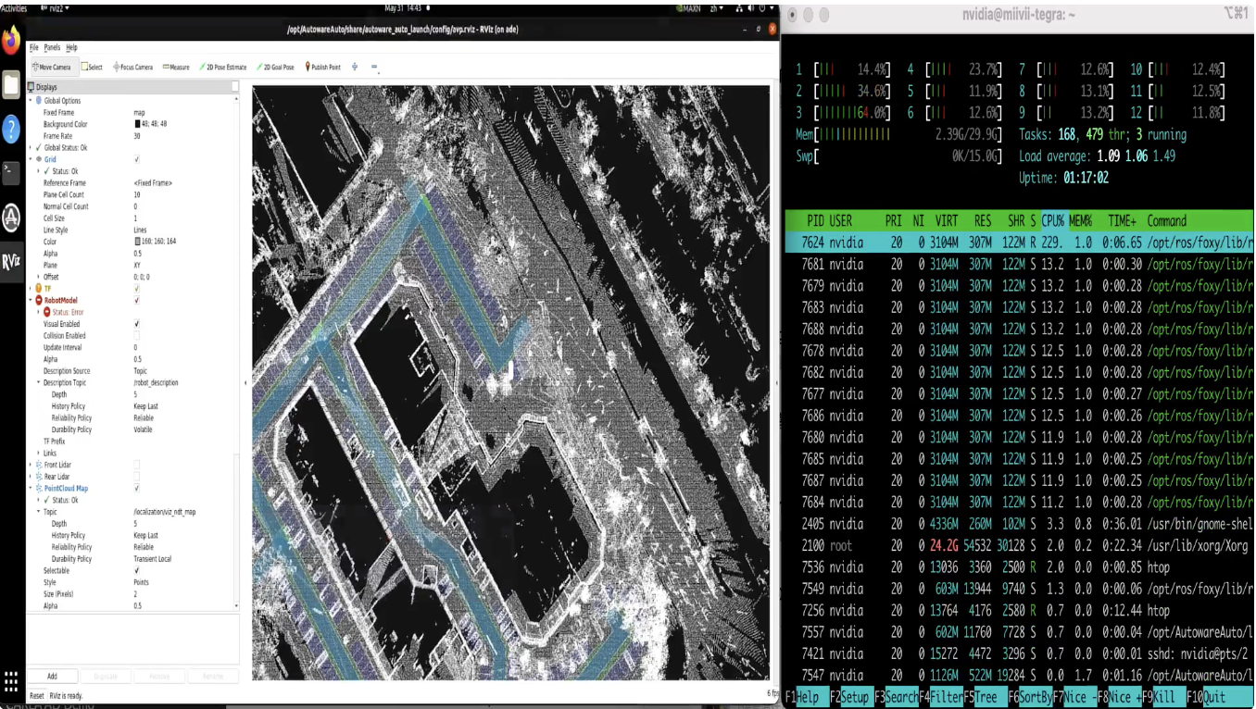Click the Add display button
This screenshot has width=1256, height=709.
click(52, 677)
